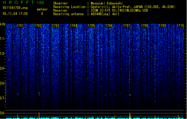Select the filename 0511041700.png
The image size is (187, 119).
[x=15, y=8]
